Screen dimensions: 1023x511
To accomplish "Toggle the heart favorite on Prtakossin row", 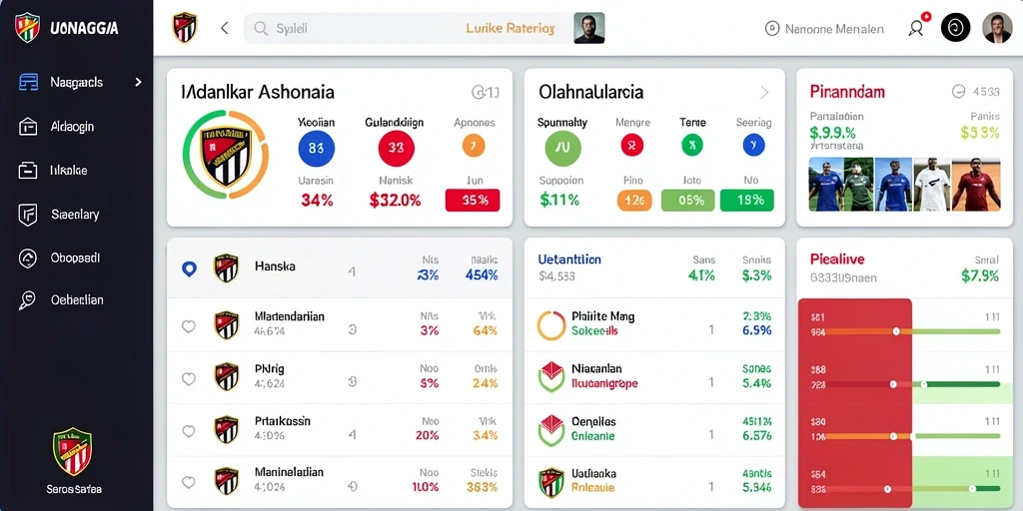I will 189,431.
